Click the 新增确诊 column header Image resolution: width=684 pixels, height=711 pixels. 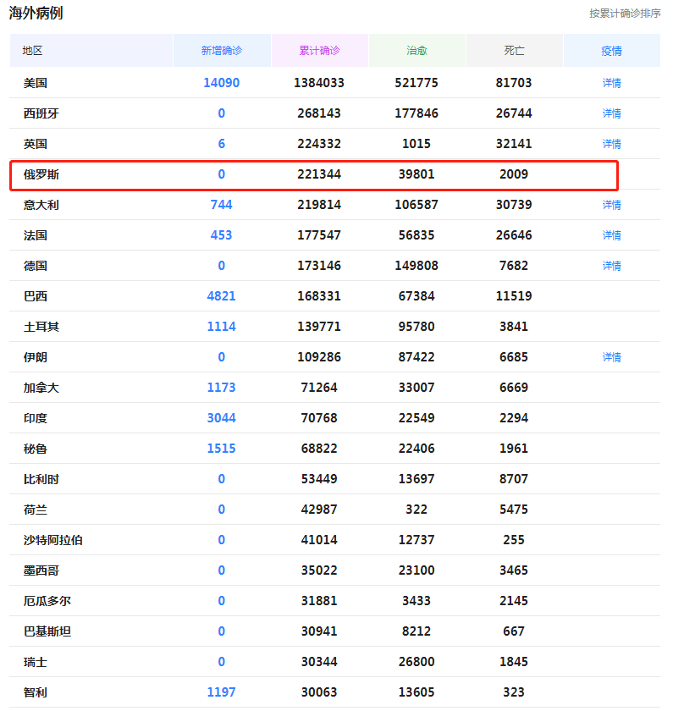point(221,50)
